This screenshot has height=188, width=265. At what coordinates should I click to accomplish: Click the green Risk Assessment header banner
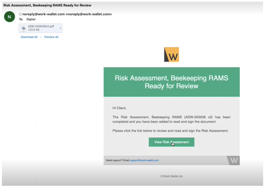172,82
